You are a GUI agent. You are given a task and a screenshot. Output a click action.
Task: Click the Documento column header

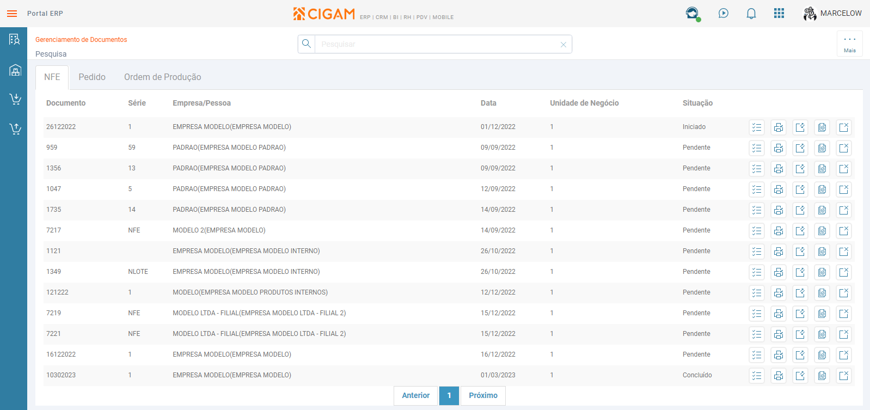[66, 103]
